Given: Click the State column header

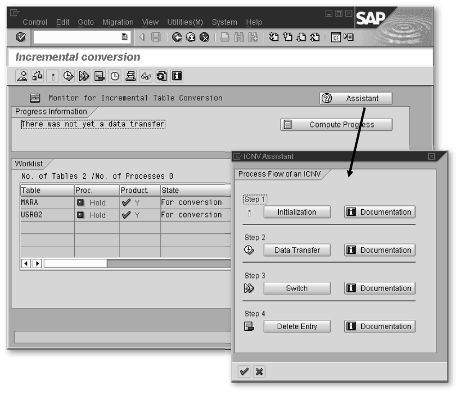Looking at the screenshot, I should [196, 190].
